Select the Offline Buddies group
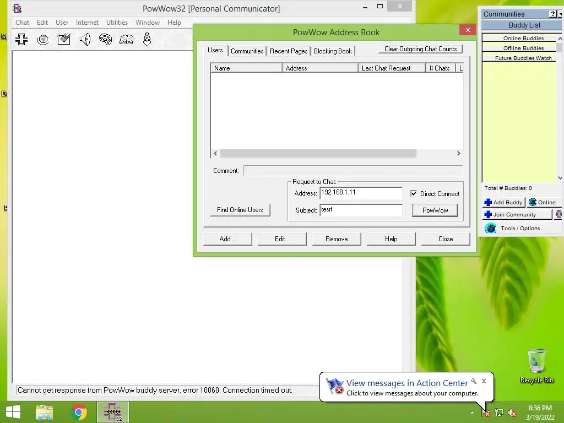This screenshot has height=423, width=564. pyautogui.click(x=519, y=48)
